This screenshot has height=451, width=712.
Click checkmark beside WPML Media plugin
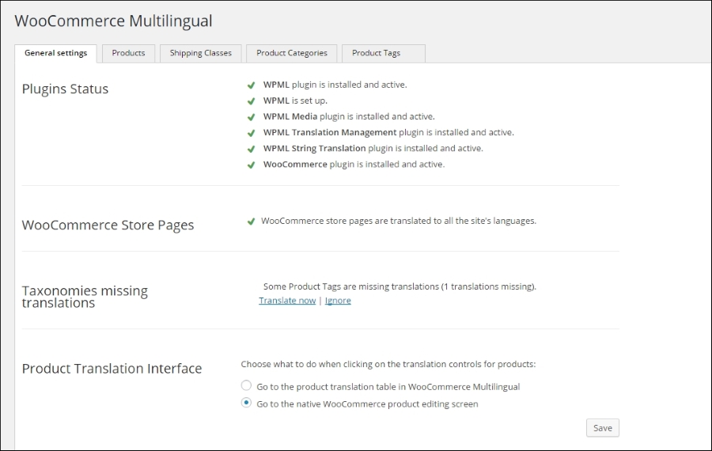(251, 117)
